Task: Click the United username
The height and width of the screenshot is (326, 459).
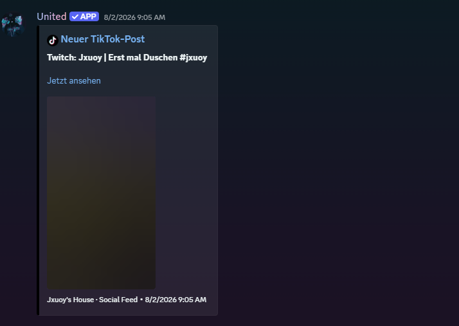Action: 51,17
